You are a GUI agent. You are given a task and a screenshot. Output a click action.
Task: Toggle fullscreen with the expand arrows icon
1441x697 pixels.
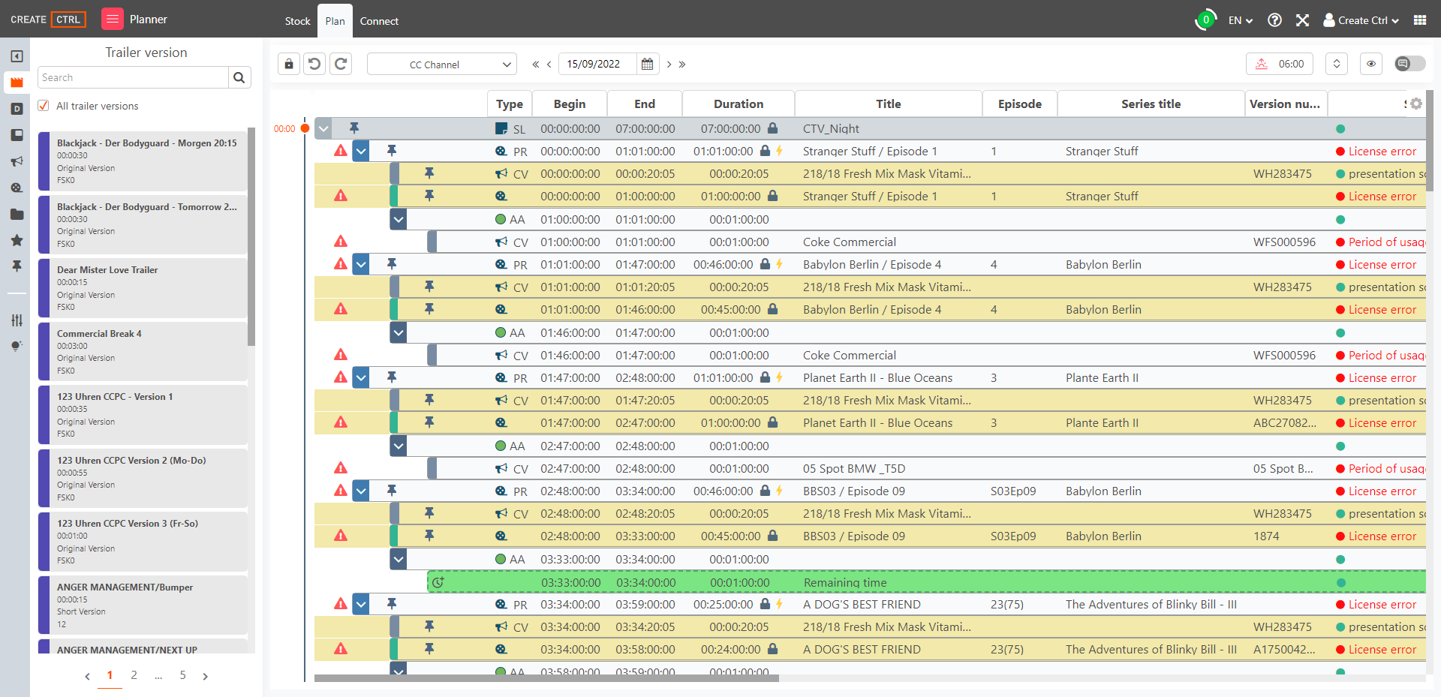pos(1302,20)
